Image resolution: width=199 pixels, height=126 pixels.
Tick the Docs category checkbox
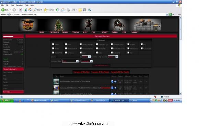(x=66, y=44)
